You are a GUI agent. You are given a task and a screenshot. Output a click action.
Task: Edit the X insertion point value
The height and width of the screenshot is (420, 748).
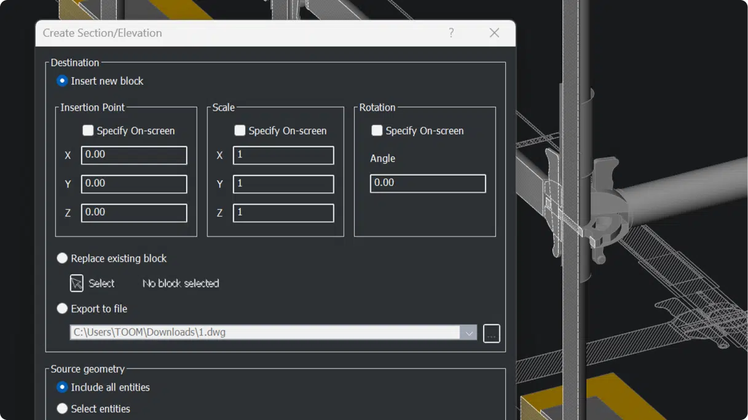pos(133,155)
